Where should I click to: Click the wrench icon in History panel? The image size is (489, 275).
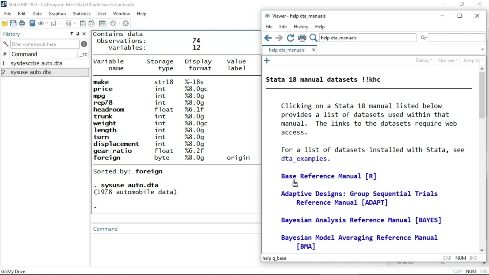(x=5, y=44)
